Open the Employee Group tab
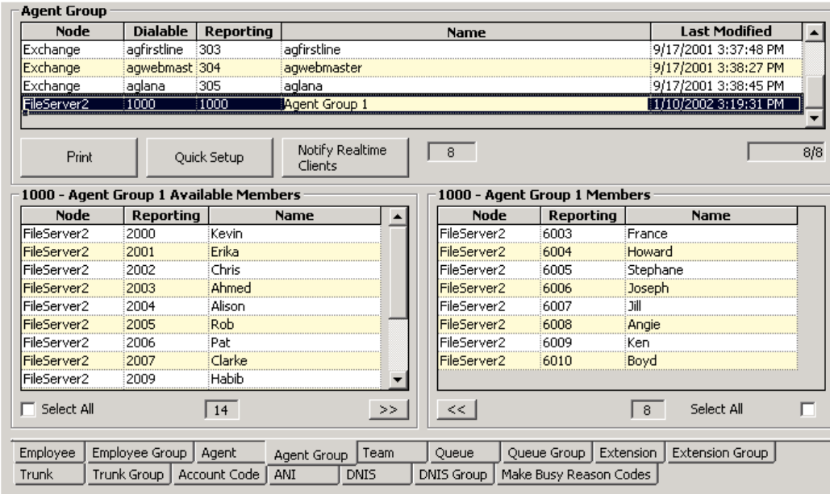The height and width of the screenshot is (494, 830). [x=140, y=453]
